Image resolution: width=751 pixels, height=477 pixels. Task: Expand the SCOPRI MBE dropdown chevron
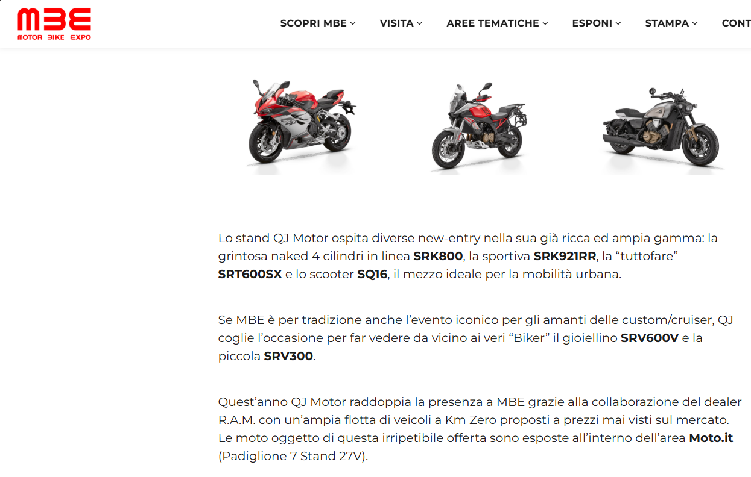tap(353, 23)
